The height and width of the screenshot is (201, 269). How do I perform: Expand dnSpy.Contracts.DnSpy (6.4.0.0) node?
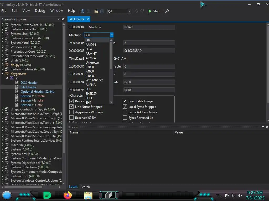click(2, 109)
